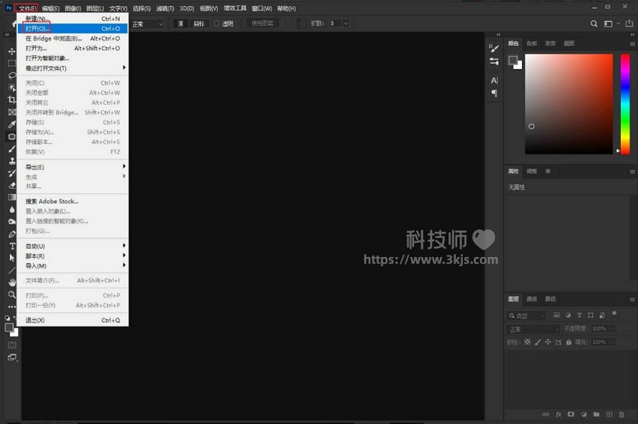The width and height of the screenshot is (638, 424).
Task: Click 打开为智能对象 menu entry
Action: click(72, 58)
